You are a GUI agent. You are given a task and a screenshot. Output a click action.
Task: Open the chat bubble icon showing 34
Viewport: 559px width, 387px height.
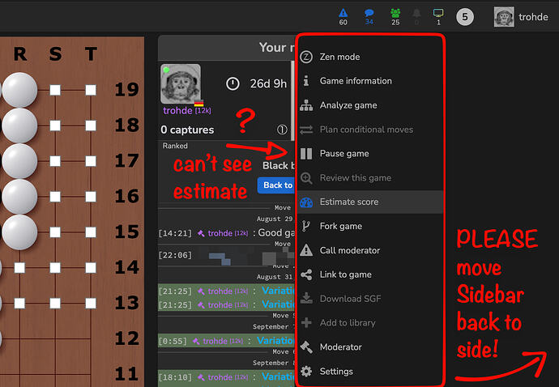369,16
